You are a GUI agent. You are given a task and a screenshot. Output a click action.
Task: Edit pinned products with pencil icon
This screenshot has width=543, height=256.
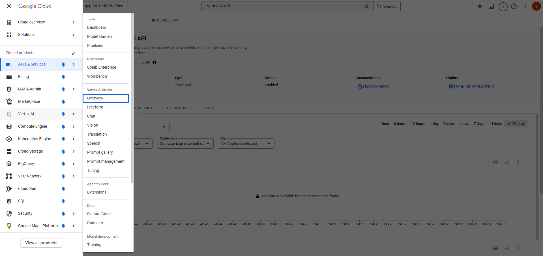tap(74, 53)
